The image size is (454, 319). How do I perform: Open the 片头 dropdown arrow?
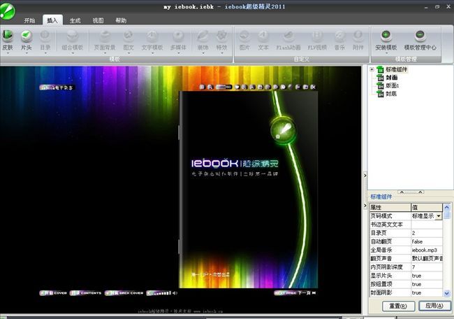27,53
